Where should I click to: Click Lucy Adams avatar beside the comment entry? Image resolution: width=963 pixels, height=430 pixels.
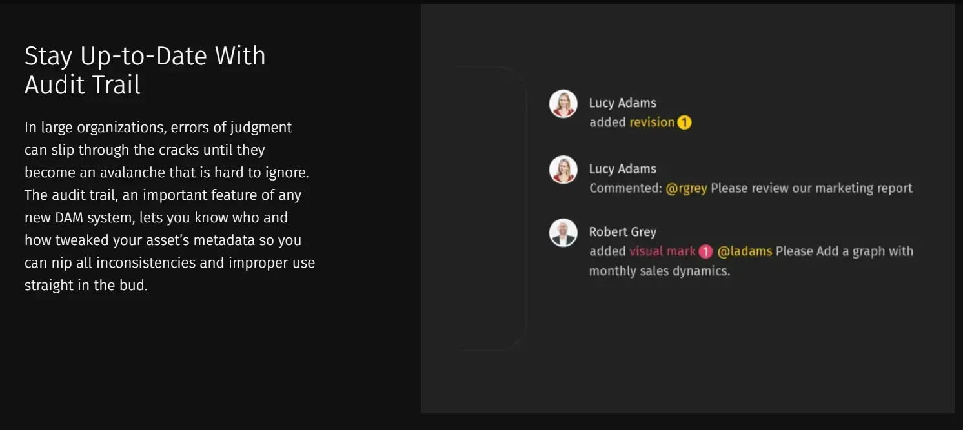pyautogui.click(x=563, y=170)
